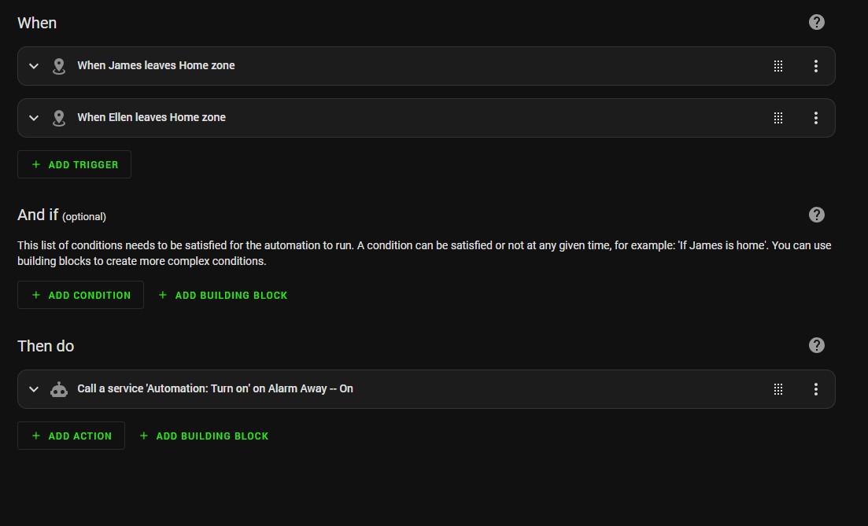Click drag handle on service call action
The height and width of the screenshot is (526, 868).
tap(778, 389)
